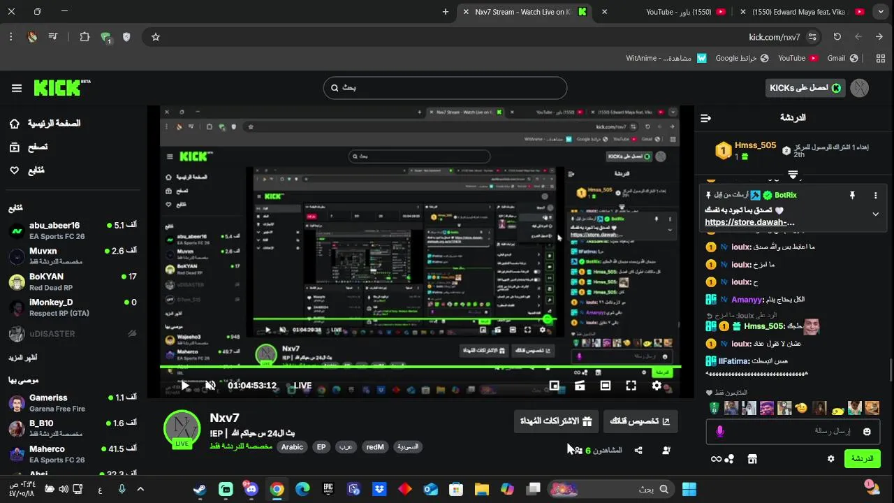Toggle theater mode in player
The image size is (894, 503).
606,386
